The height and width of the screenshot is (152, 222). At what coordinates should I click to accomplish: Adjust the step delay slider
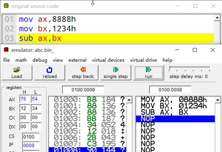tap(189, 69)
